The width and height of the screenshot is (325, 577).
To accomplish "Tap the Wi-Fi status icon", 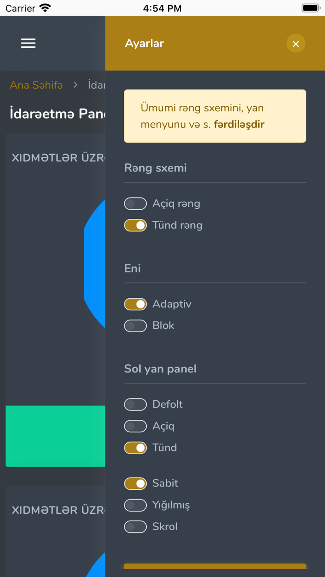I will [x=44, y=8].
